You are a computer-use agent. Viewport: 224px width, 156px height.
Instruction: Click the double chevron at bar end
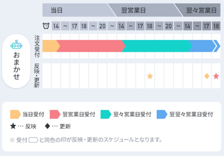pos(217,46)
